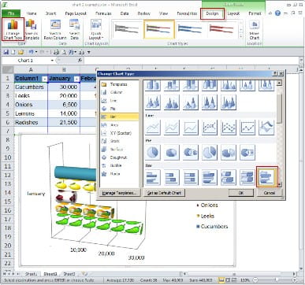Screen dimensions: 305x285
Task: Select Bar category in chart type list
Action: pyautogui.click(x=120, y=117)
